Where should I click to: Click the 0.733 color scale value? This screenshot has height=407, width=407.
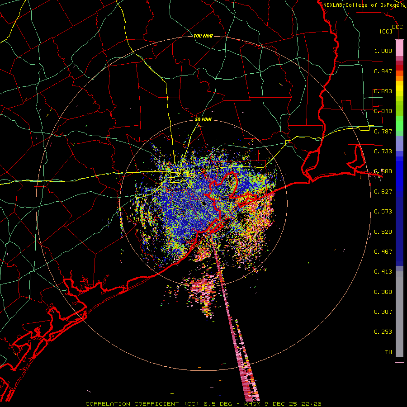pos(383,151)
